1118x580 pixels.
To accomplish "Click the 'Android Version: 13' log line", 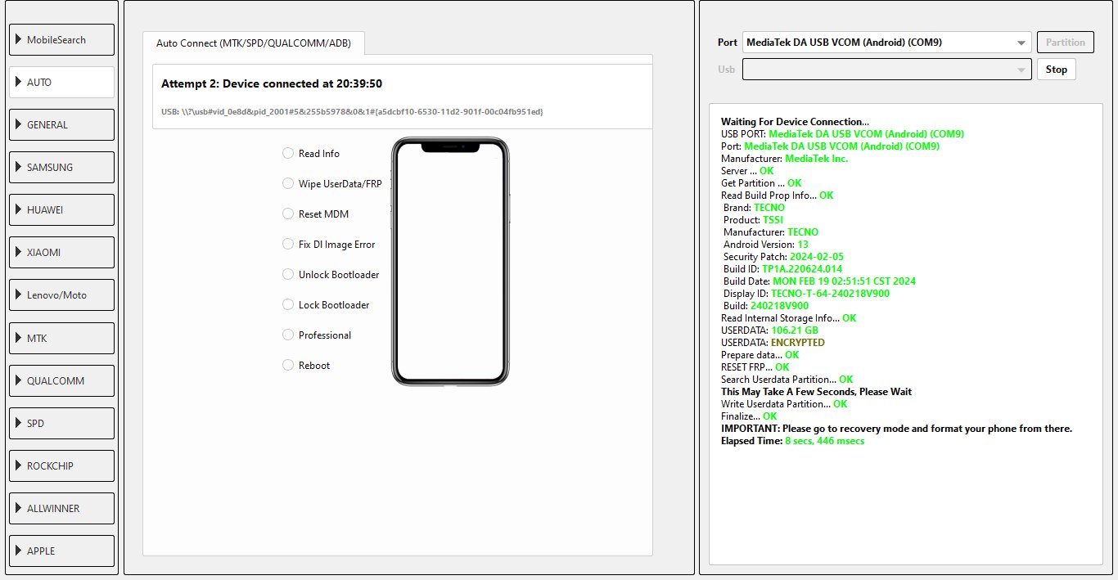I will pos(766,245).
